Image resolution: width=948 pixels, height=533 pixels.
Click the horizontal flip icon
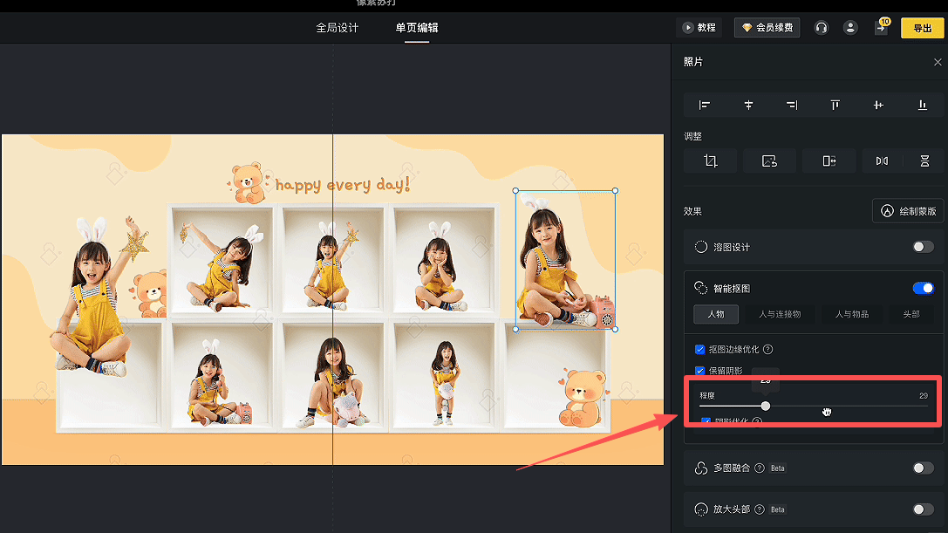click(x=882, y=161)
